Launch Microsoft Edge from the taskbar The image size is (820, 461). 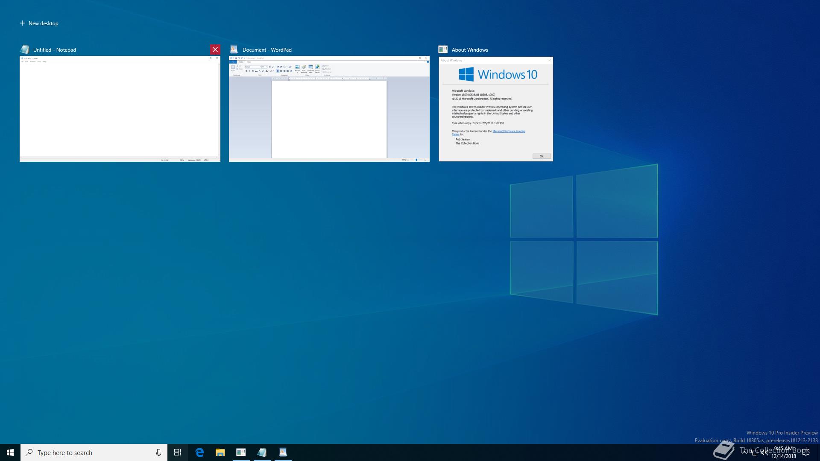click(199, 452)
